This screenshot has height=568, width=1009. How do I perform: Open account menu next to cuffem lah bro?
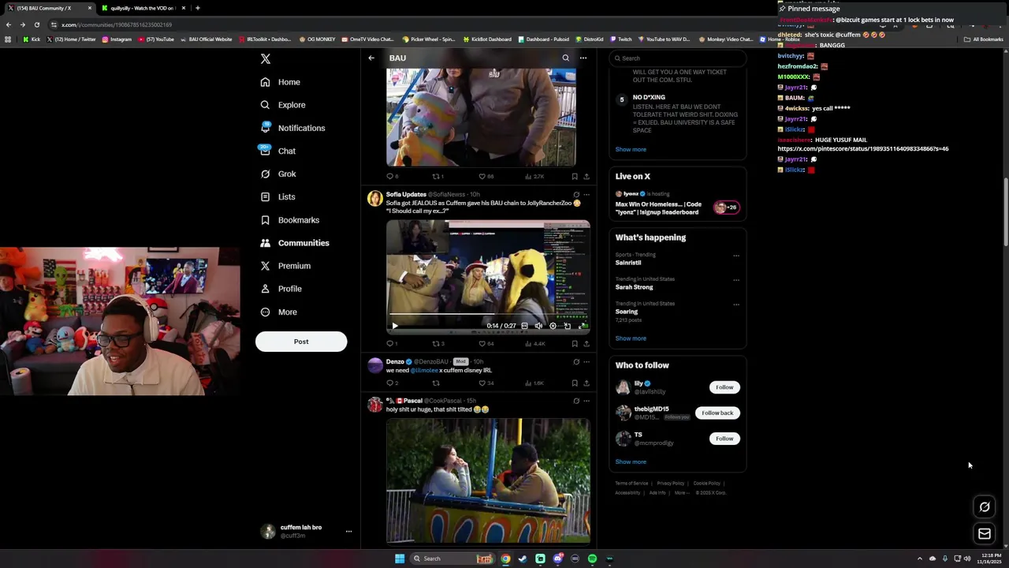tap(348, 532)
